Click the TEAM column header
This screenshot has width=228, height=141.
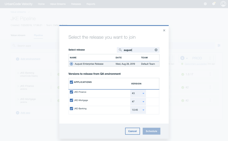click(144, 57)
